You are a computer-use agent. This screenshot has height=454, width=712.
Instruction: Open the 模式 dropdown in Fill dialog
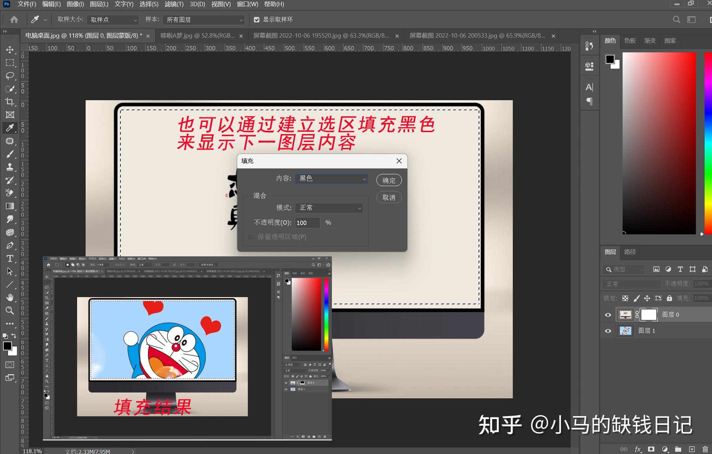point(329,208)
